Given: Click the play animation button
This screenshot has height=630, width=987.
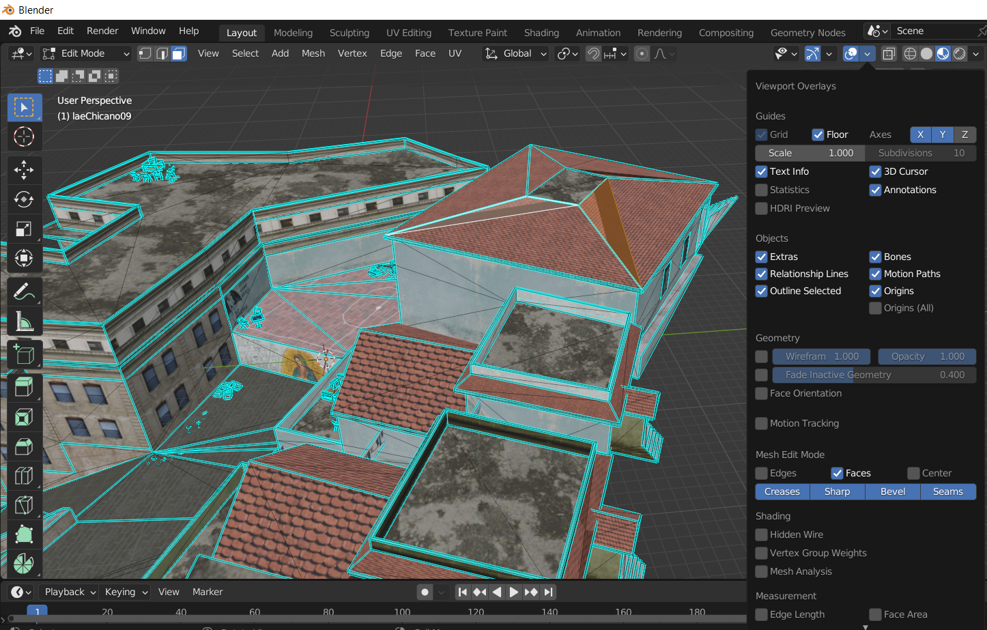Looking at the screenshot, I should coord(514,592).
